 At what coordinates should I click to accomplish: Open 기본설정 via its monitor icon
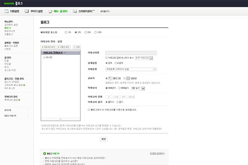pyautogui.click(x=7, y=11)
